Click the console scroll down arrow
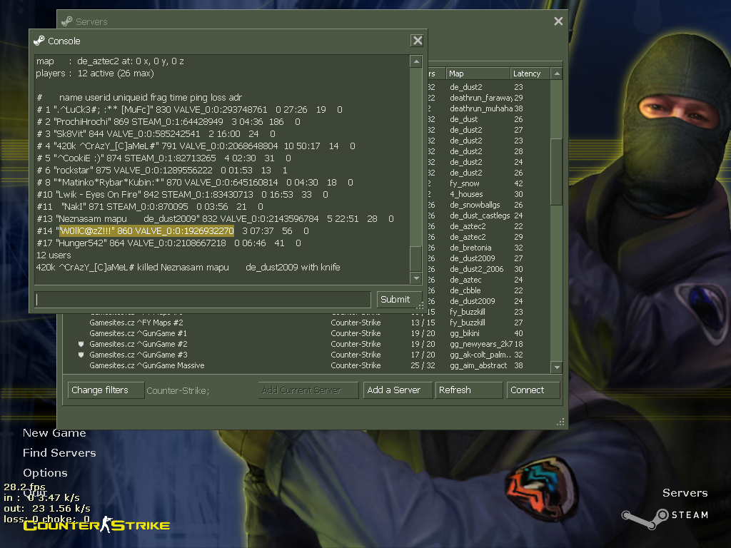Image resolution: width=731 pixels, height=548 pixels. click(416, 278)
